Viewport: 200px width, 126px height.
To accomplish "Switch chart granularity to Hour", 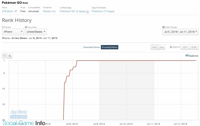I will pyautogui.click(x=155, y=47).
